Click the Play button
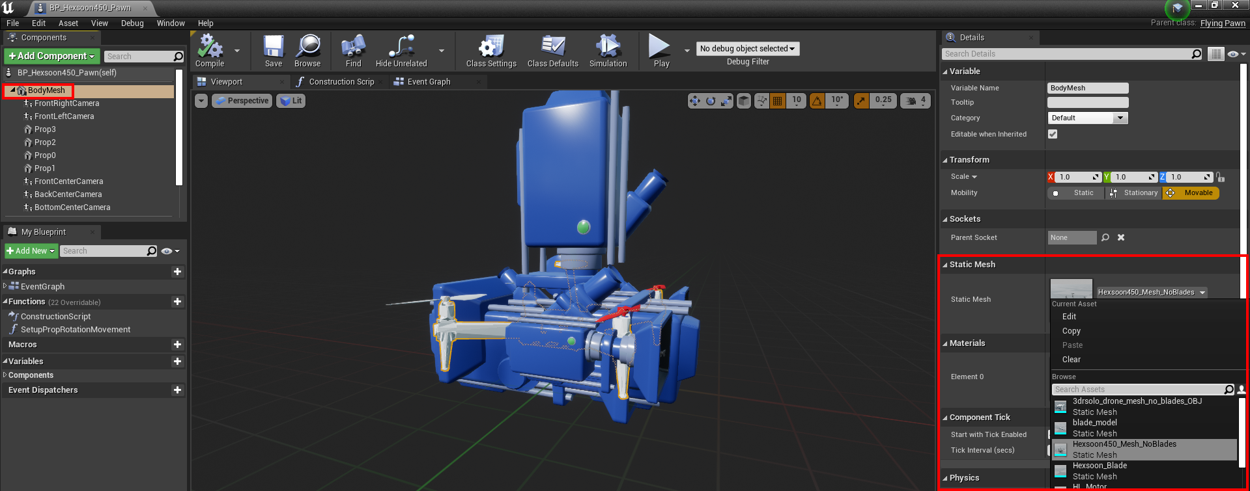The height and width of the screenshot is (491, 1250). click(661, 51)
